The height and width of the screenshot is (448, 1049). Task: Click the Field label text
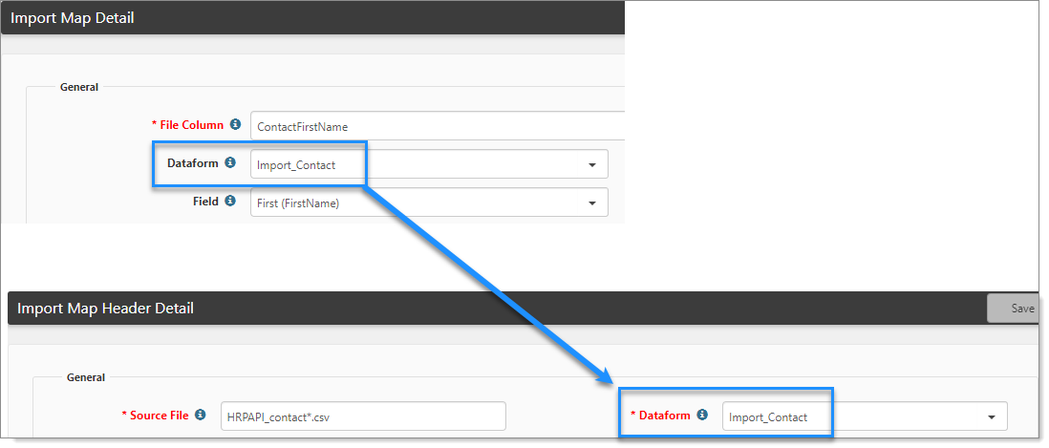[206, 202]
